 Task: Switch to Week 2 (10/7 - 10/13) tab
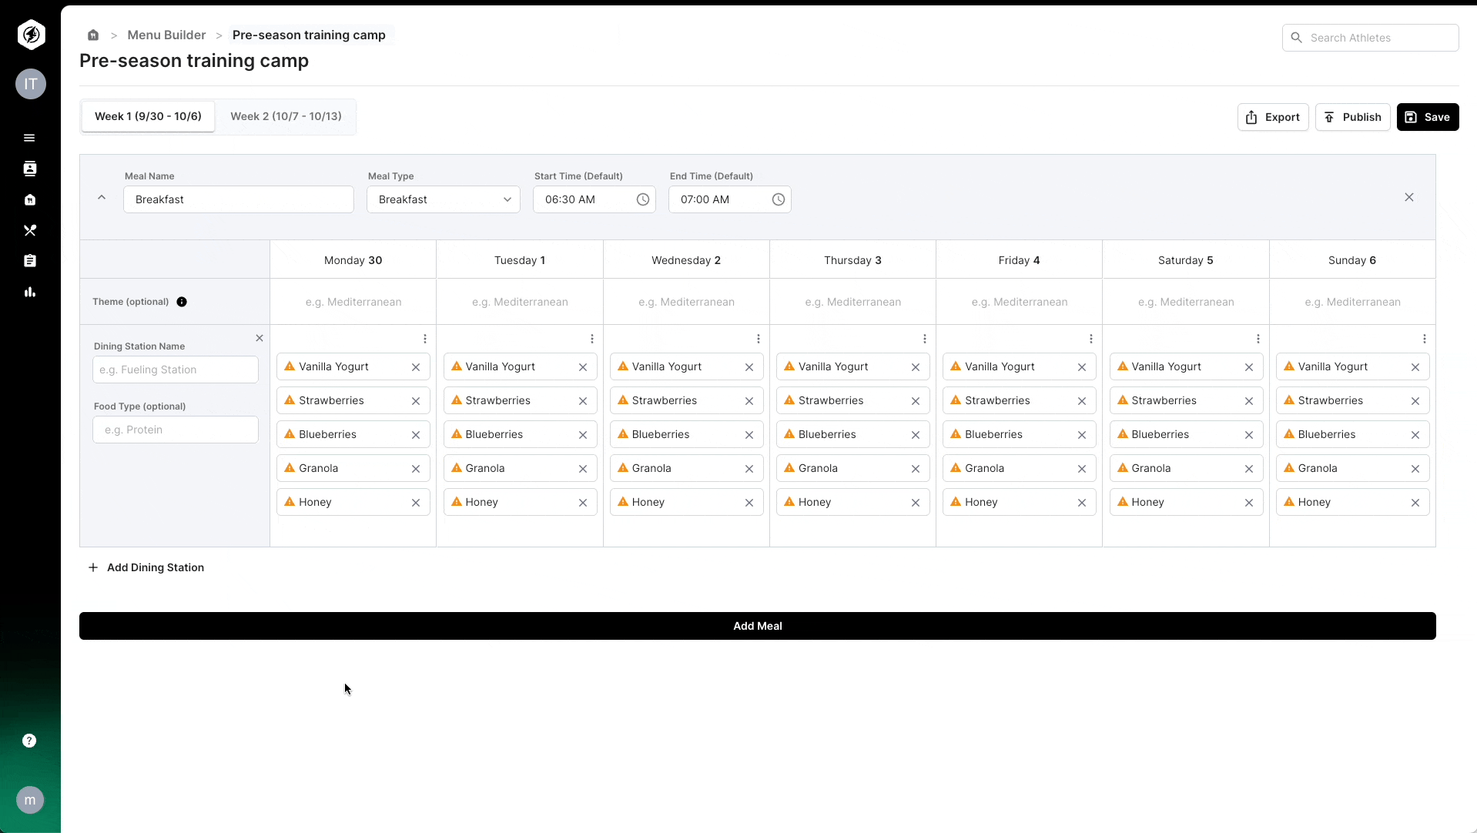click(x=286, y=116)
